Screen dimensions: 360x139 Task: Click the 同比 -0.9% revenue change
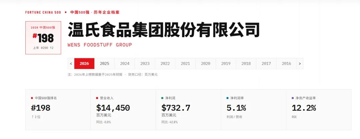[104, 122]
